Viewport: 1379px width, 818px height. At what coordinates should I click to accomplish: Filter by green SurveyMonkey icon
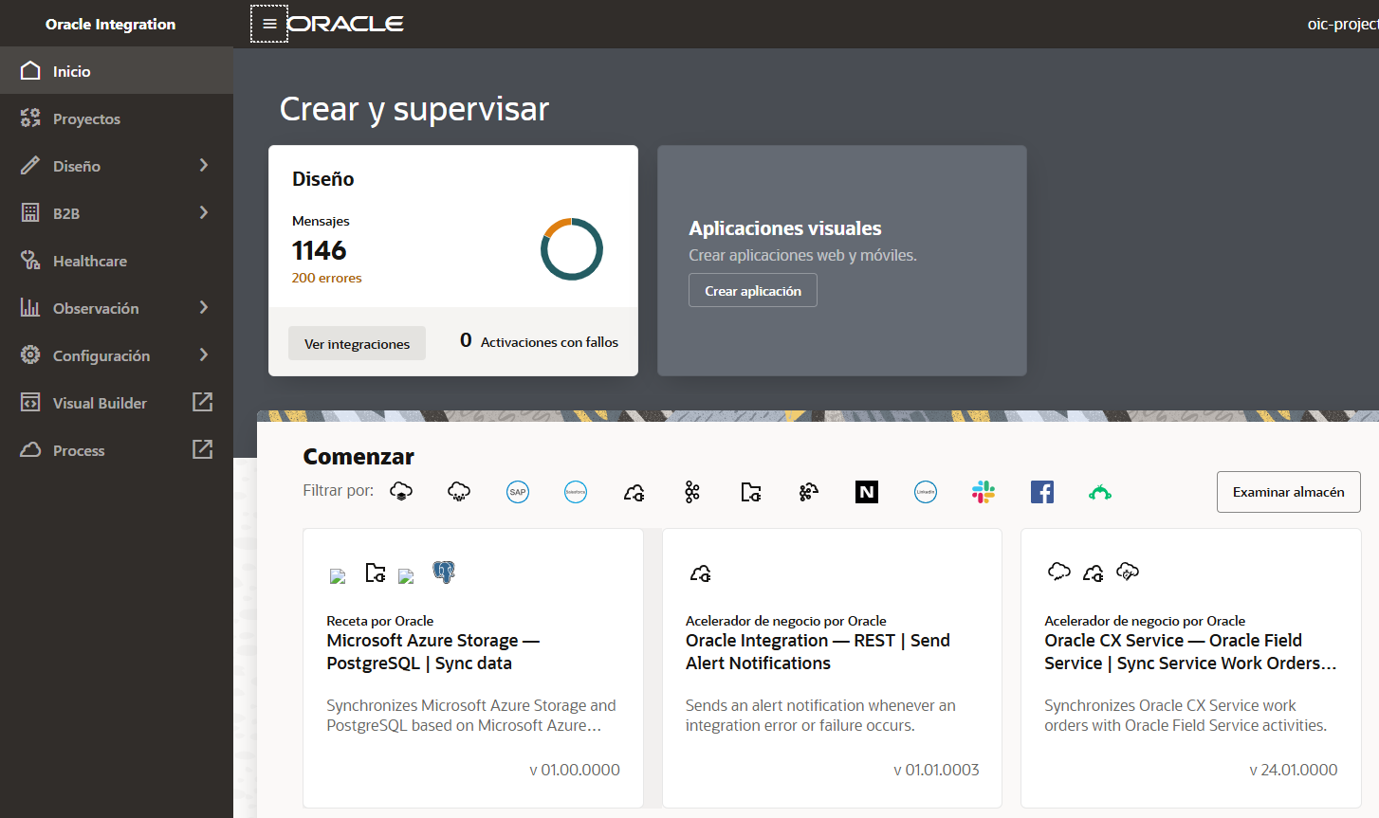[1100, 492]
